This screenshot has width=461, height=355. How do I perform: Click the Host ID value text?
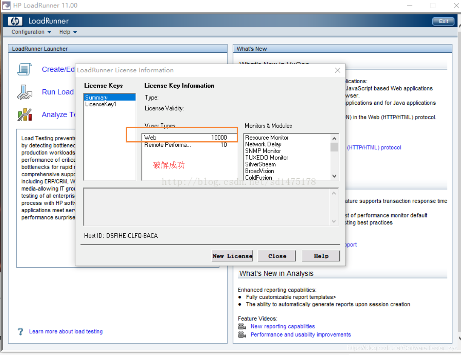click(x=132, y=236)
